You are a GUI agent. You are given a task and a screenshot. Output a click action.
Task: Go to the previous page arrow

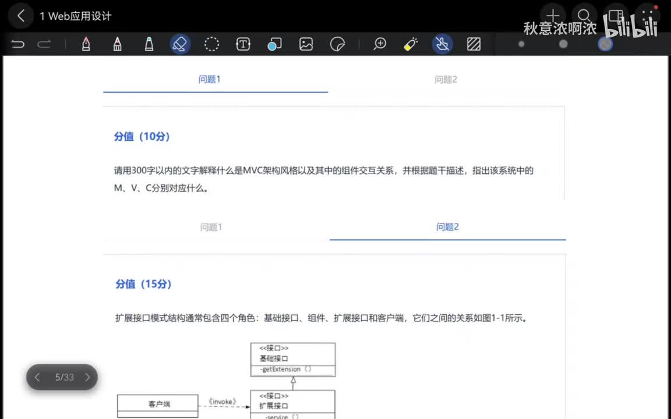click(x=37, y=377)
